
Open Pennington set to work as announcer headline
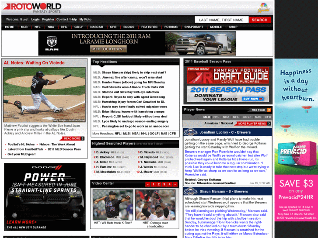135,126
